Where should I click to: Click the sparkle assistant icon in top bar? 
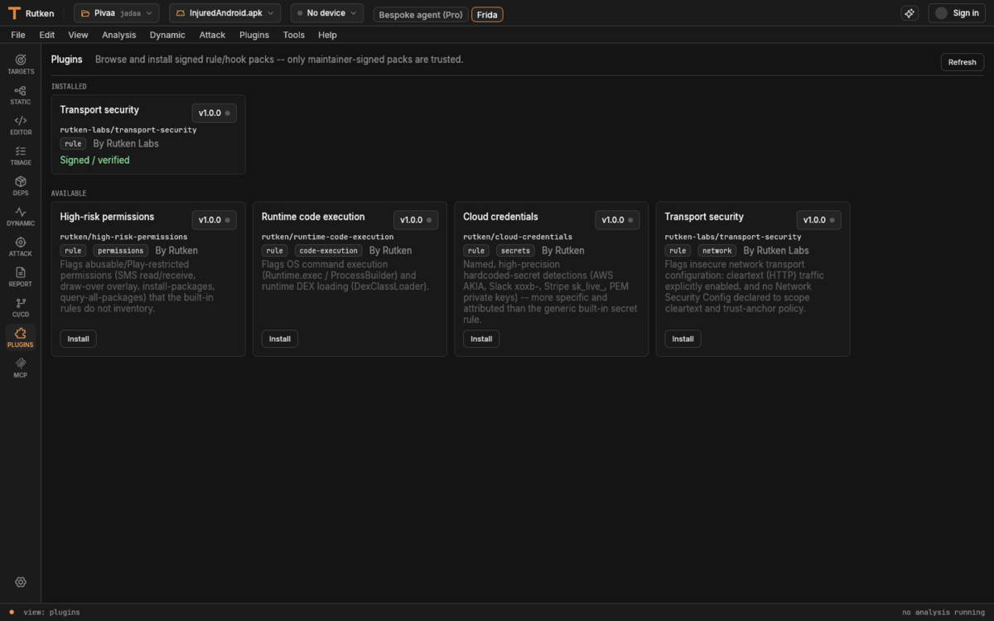tap(910, 13)
